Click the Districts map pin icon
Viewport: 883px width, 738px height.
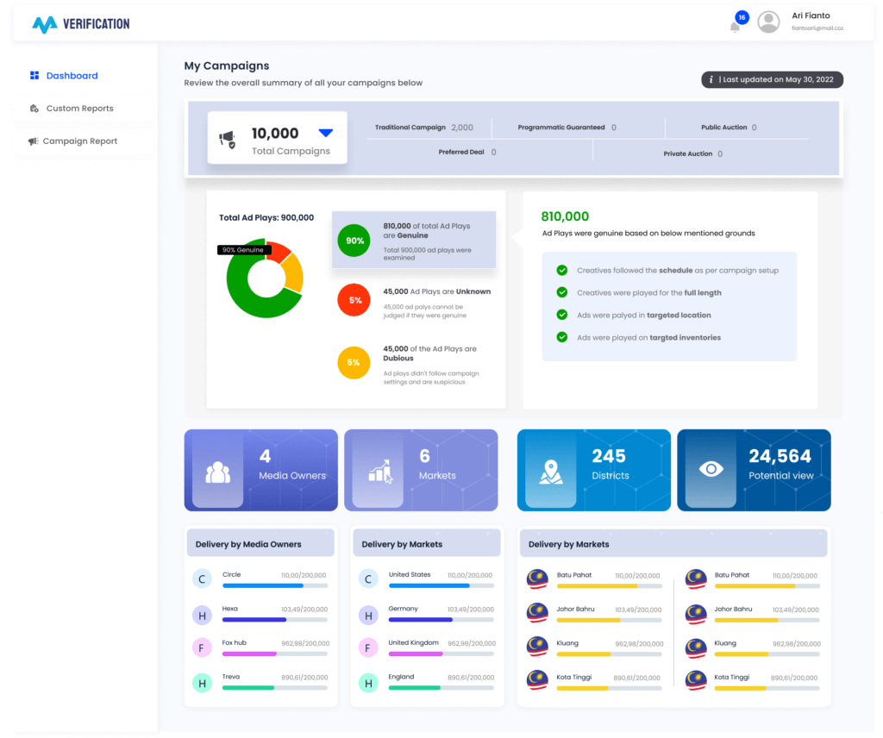click(550, 471)
